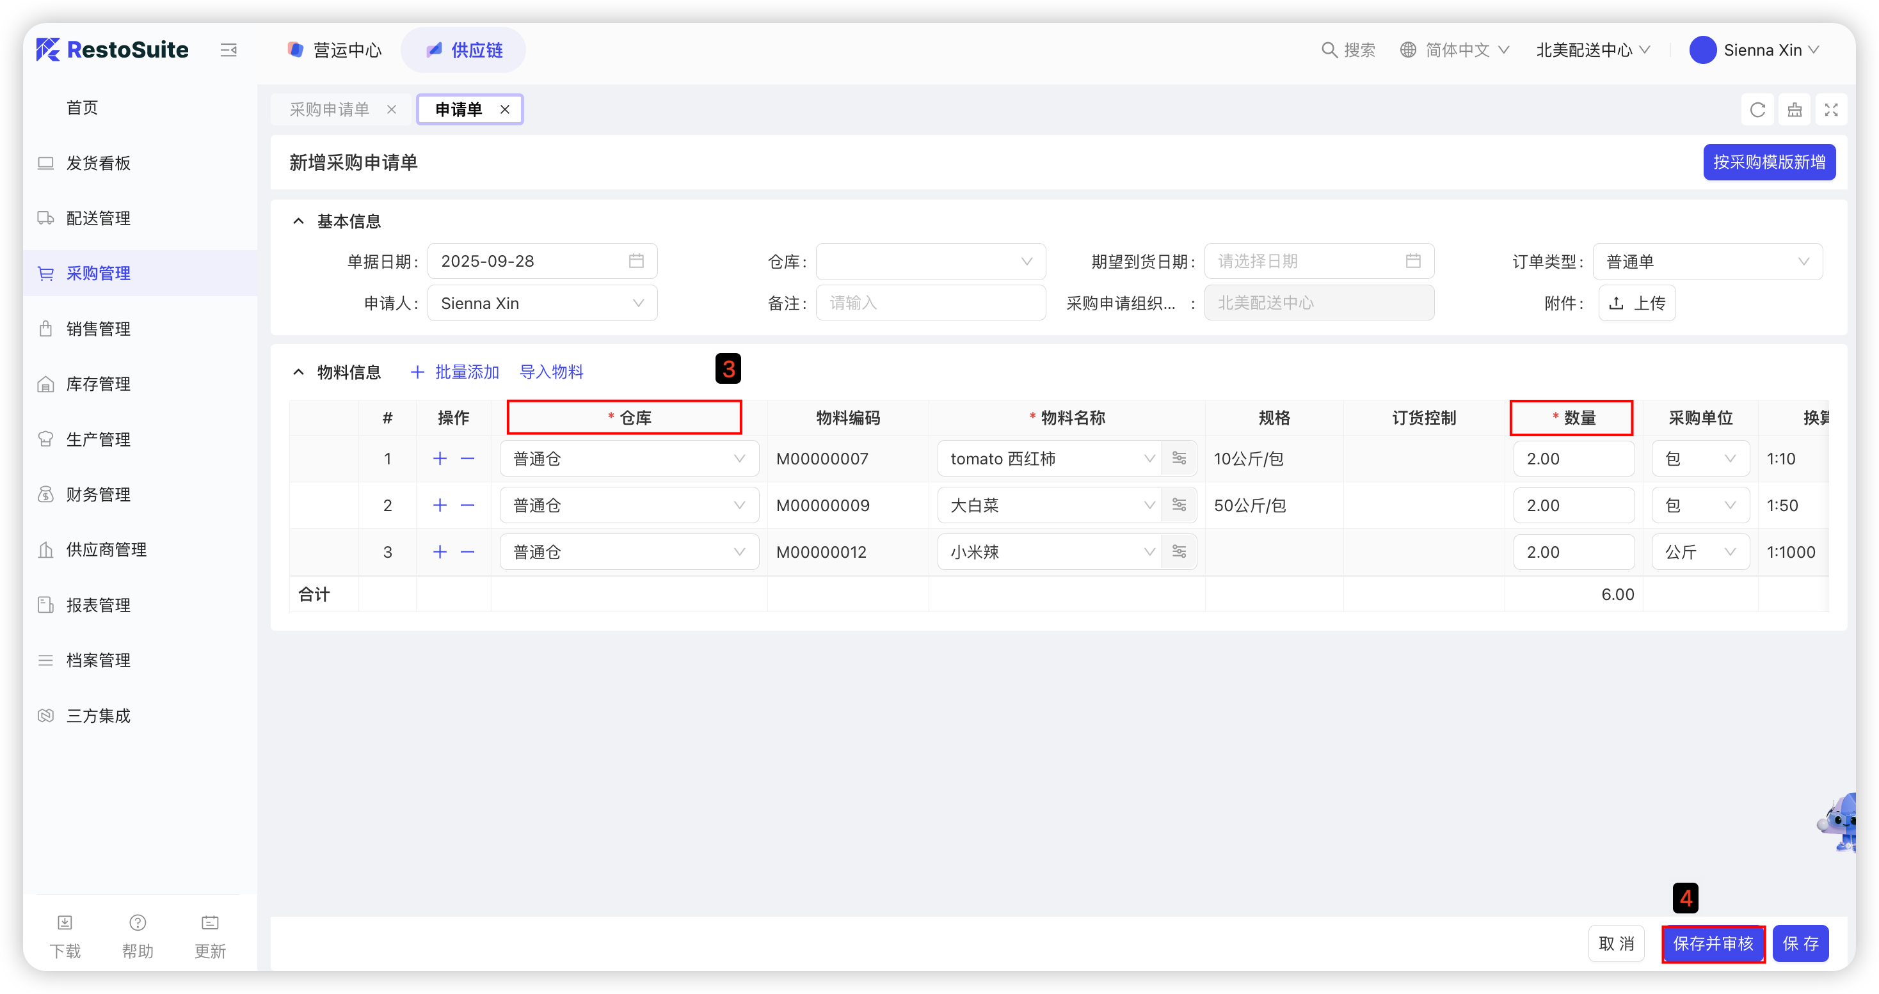Open material settings icon for tomato row
Image resolution: width=1879 pixels, height=994 pixels.
pos(1179,459)
